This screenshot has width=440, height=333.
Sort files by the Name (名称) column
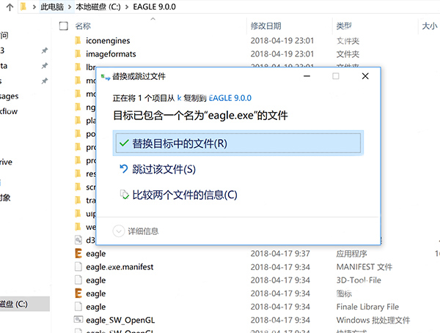click(83, 26)
